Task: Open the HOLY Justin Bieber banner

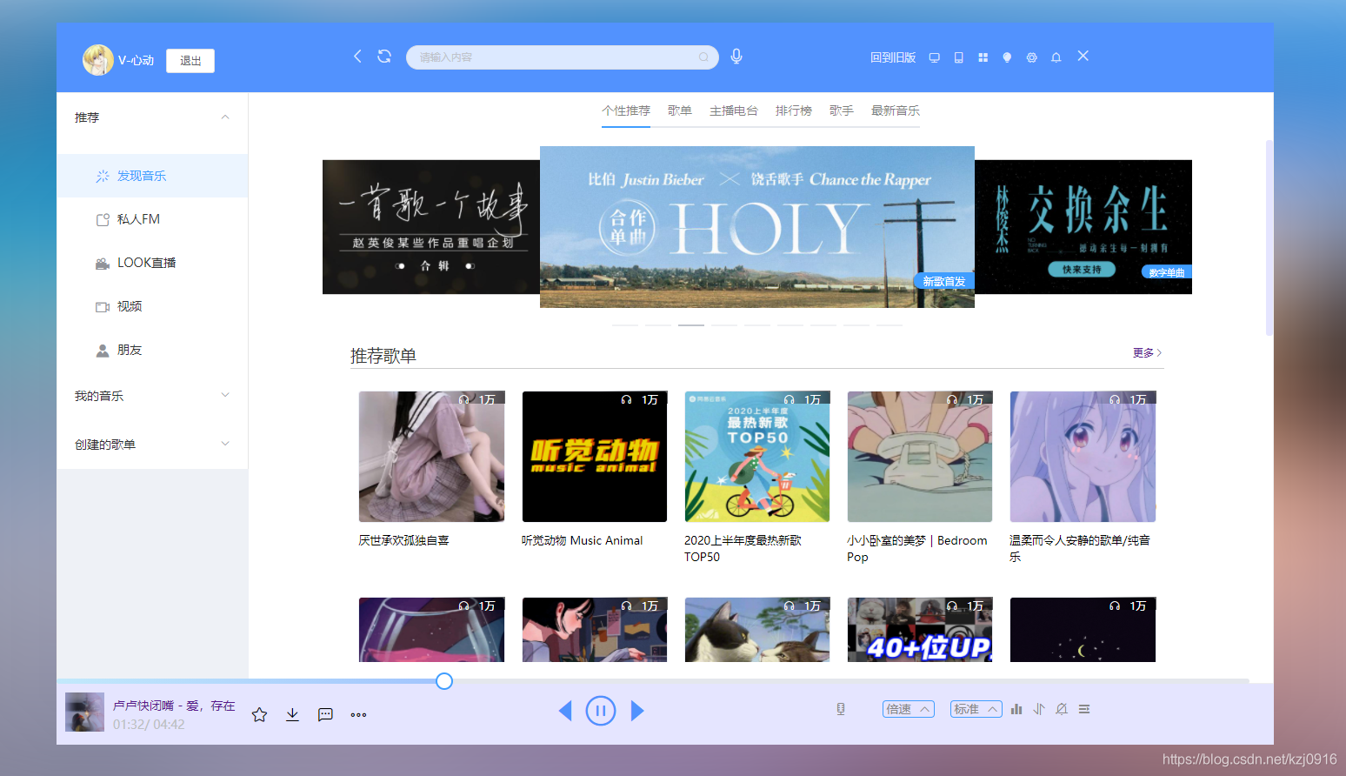Action: pos(757,227)
